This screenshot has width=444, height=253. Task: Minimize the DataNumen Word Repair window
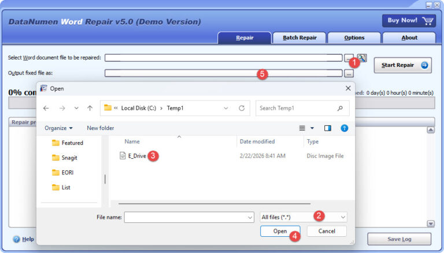(429, 5)
